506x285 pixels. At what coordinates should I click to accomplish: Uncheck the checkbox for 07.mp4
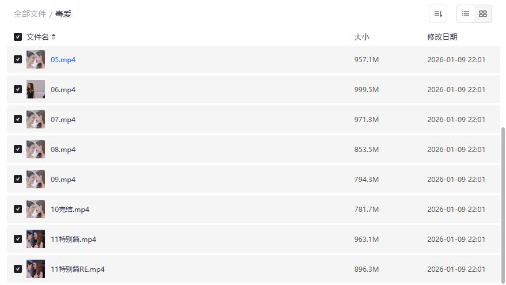coord(18,119)
